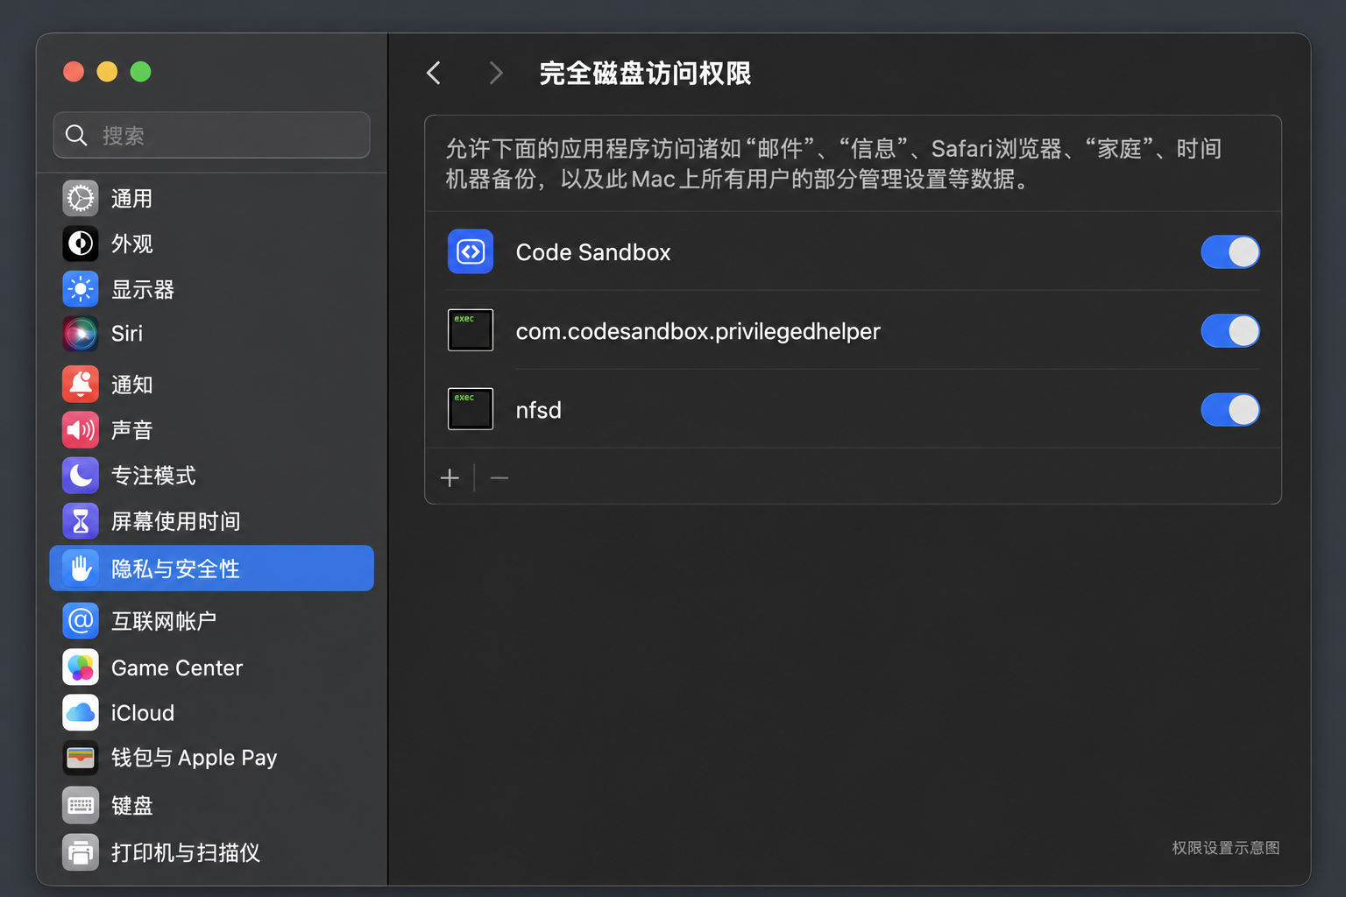
Task: Click the Internet Accounts (互联网帐户) @ icon
Action: pyautogui.click(x=81, y=621)
